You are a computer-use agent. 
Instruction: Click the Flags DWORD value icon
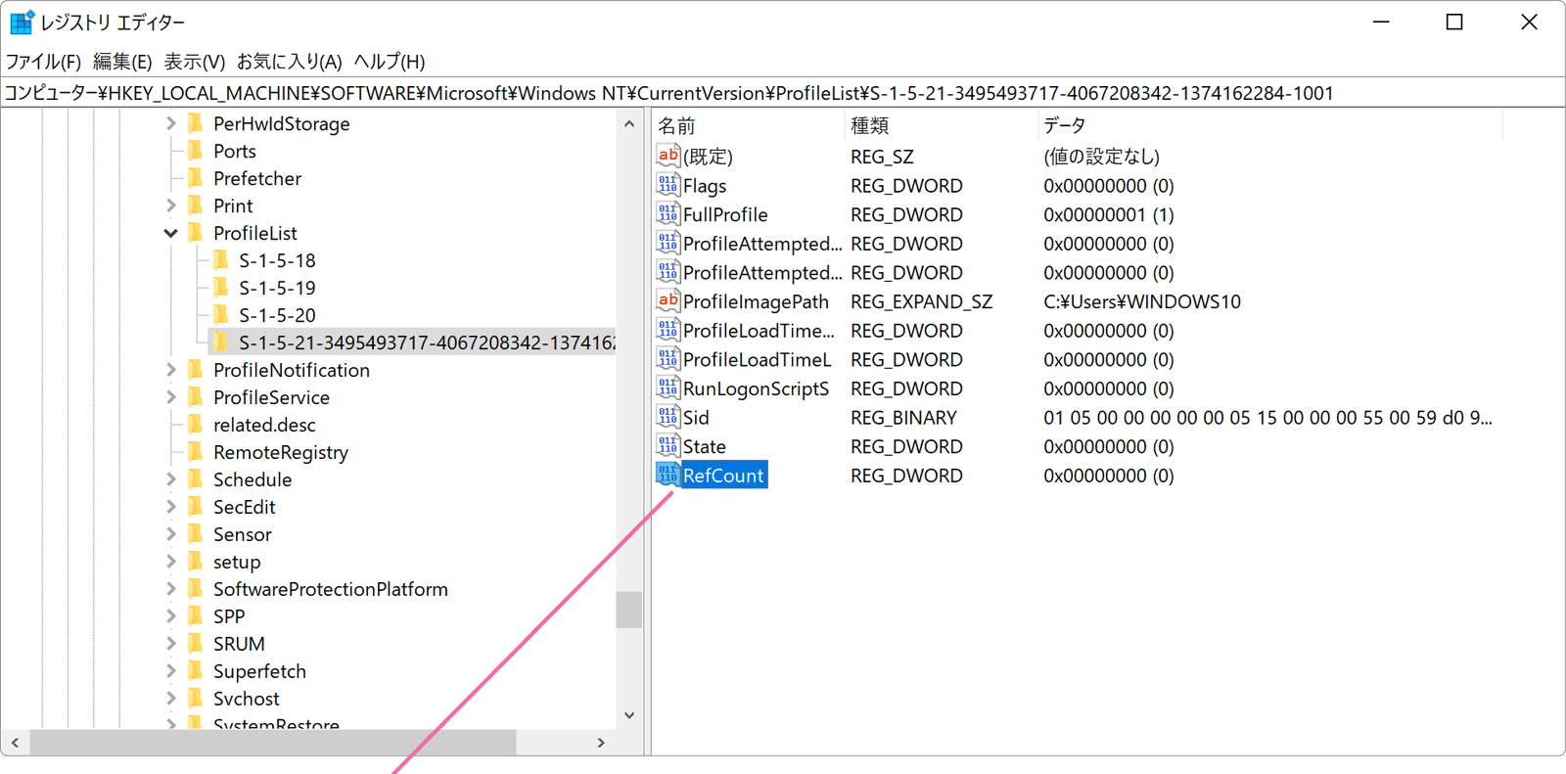click(668, 185)
